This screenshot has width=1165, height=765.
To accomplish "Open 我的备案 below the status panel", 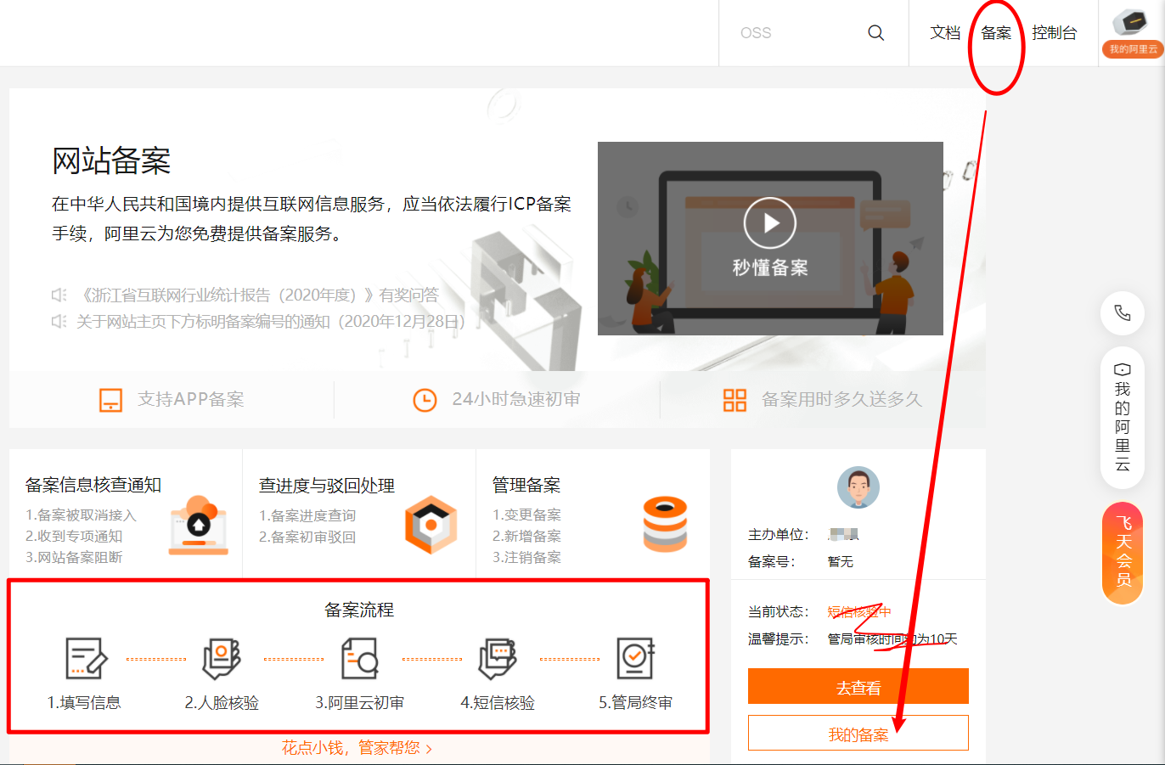I will [x=858, y=732].
